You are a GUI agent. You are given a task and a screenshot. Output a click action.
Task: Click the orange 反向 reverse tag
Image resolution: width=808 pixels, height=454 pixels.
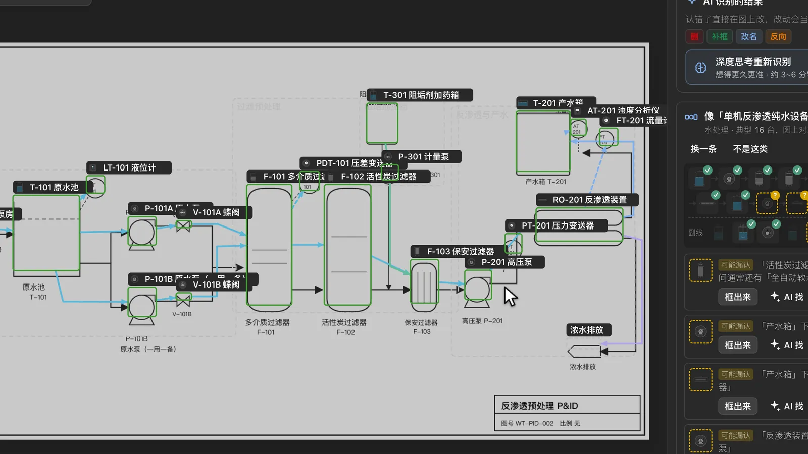(778, 36)
